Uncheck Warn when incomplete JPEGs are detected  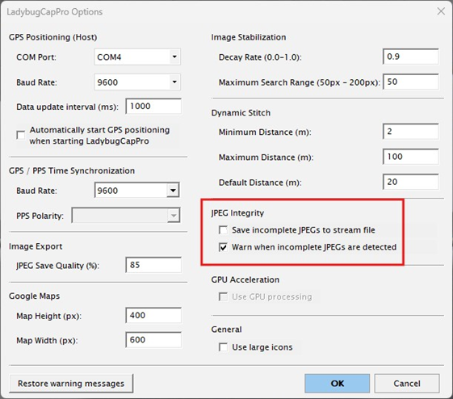click(x=223, y=247)
